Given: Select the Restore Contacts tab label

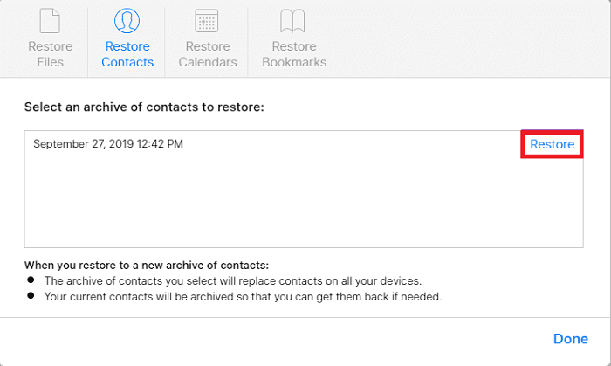Looking at the screenshot, I should 127,54.
